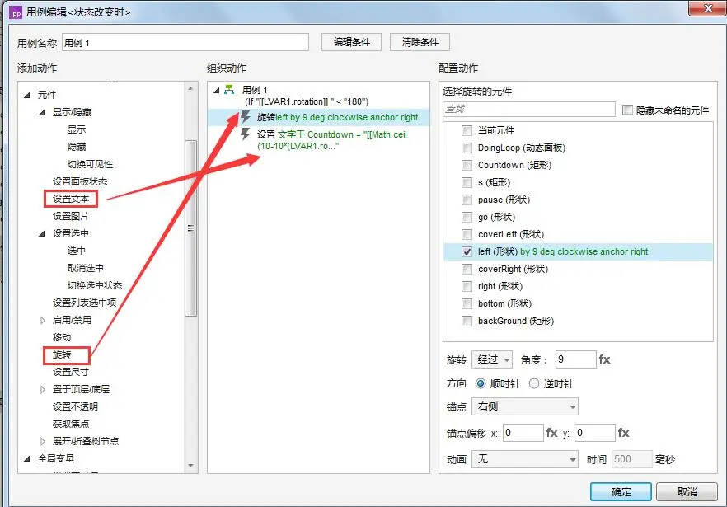This screenshot has height=507, width=727.
Task: Check the s (矩形) checkbox
Action: (x=467, y=182)
